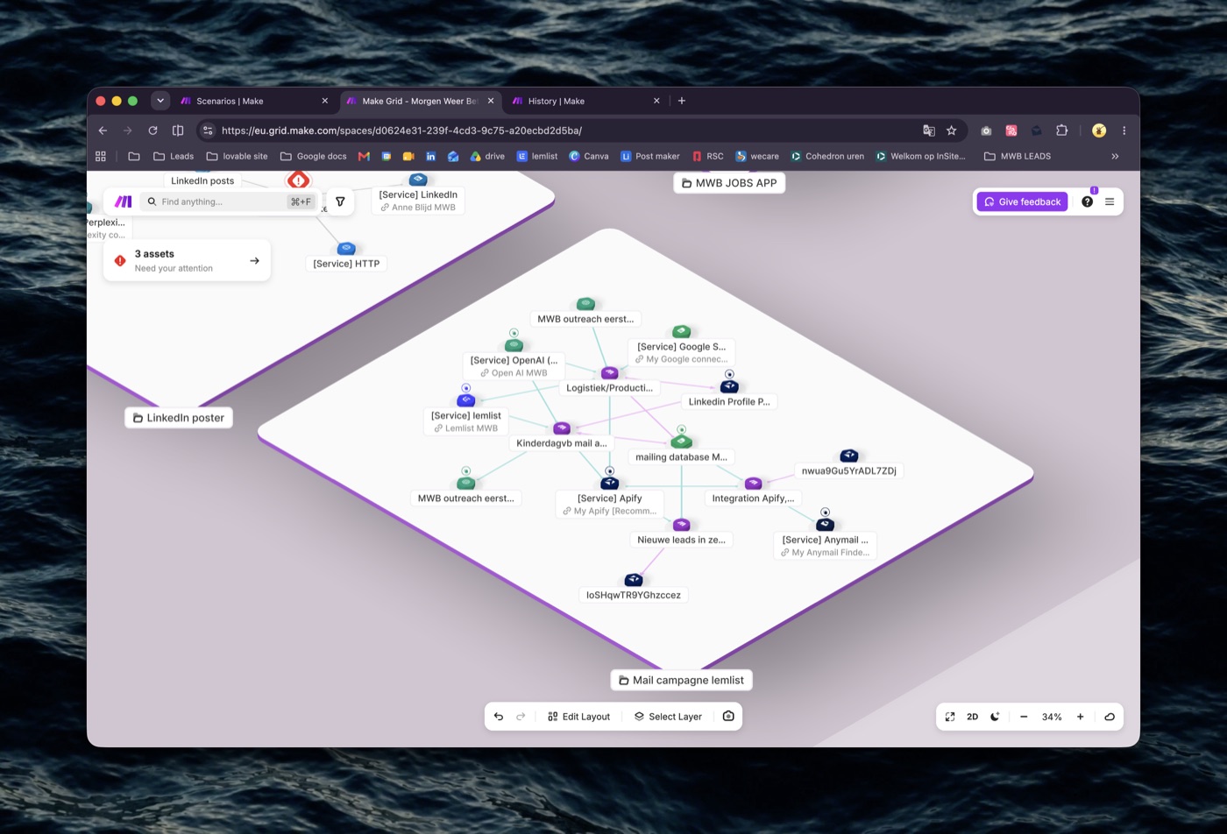Click the cloud icon in the zoom toolbar
The image size is (1227, 834).
(1110, 717)
